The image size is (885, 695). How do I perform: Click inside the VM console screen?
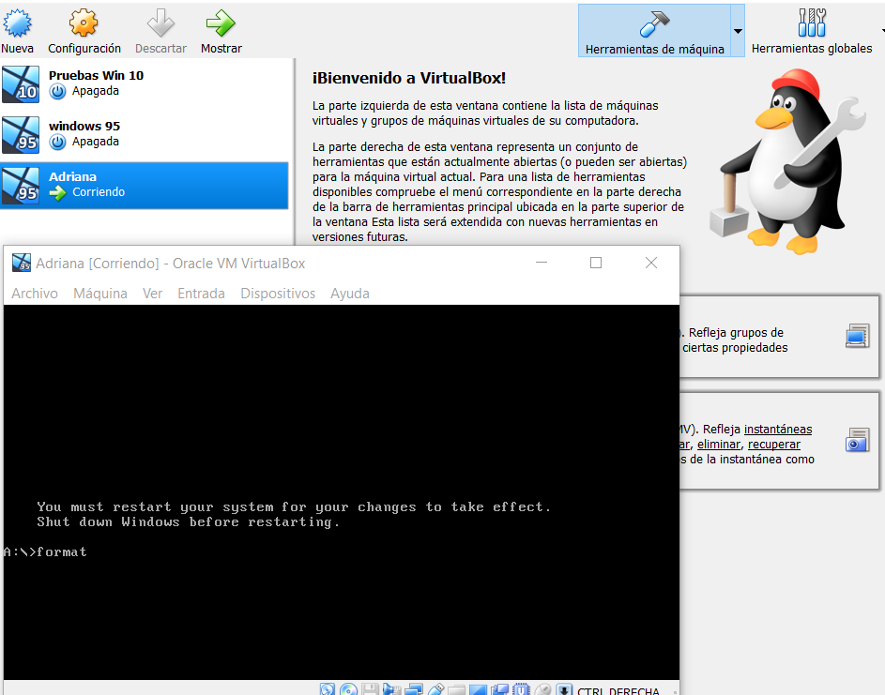341,491
